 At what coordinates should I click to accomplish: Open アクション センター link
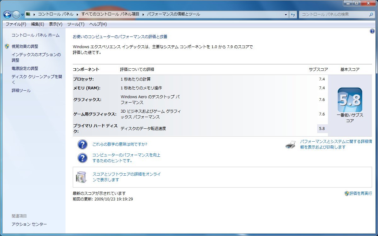coord(29,224)
